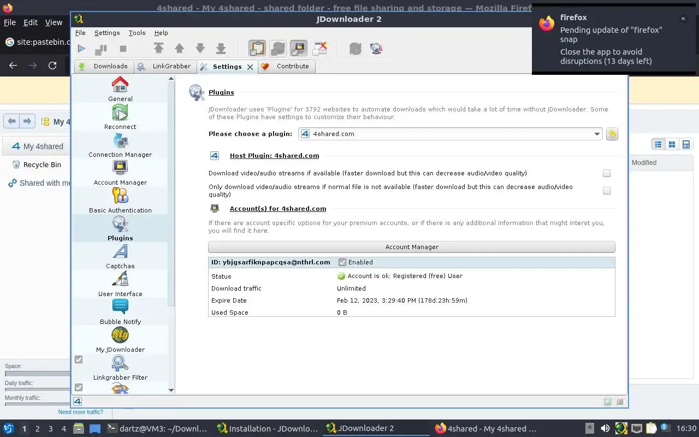Open User Interface settings
The width and height of the screenshot is (699, 437).
120,284
